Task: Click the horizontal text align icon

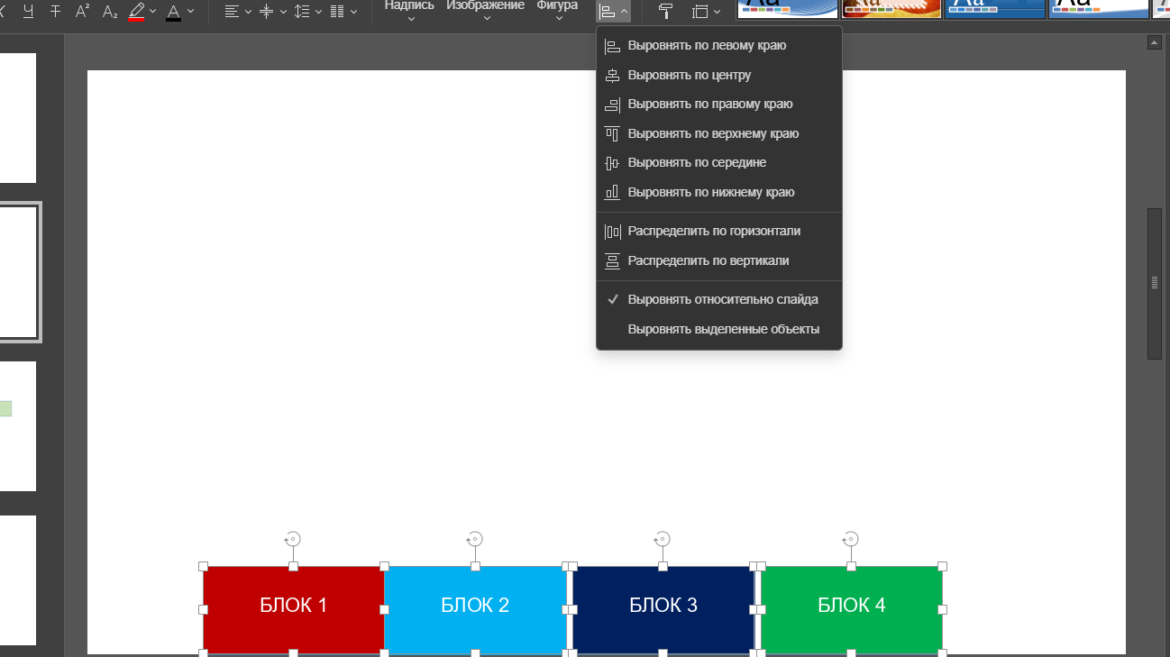Action: (232, 11)
